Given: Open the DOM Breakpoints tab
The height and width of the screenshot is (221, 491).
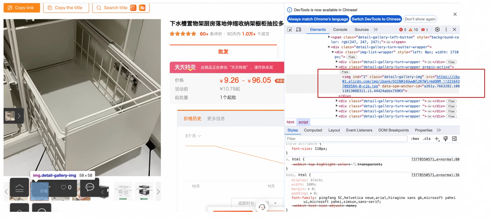Looking at the screenshot, I should [x=394, y=130].
